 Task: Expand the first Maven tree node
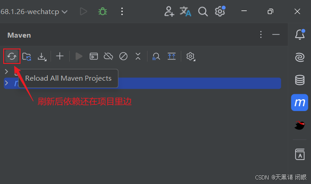[6, 71]
